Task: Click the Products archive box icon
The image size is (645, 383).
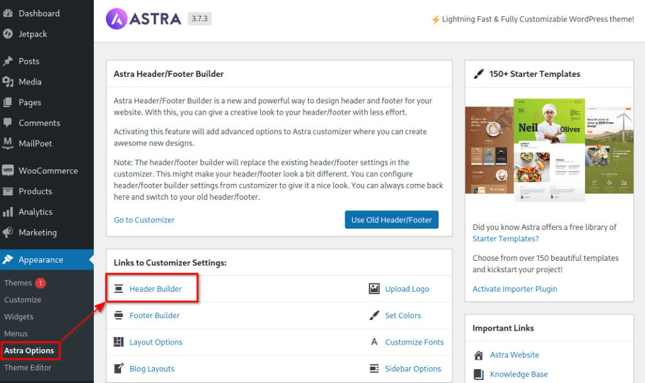Action: pyautogui.click(x=8, y=191)
